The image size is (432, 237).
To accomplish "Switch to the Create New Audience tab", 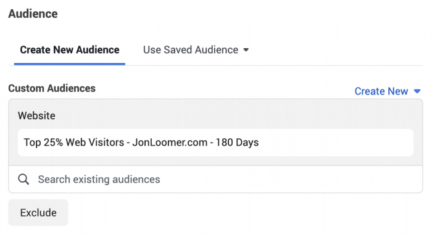I will click(70, 50).
